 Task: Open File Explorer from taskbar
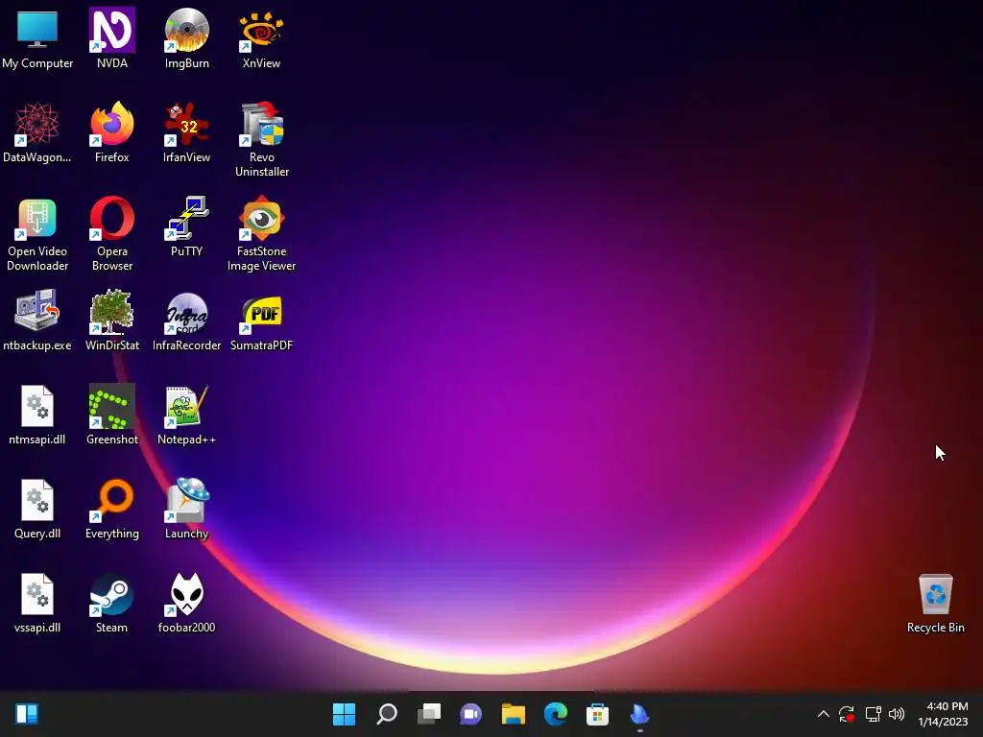(x=514, y=714)
